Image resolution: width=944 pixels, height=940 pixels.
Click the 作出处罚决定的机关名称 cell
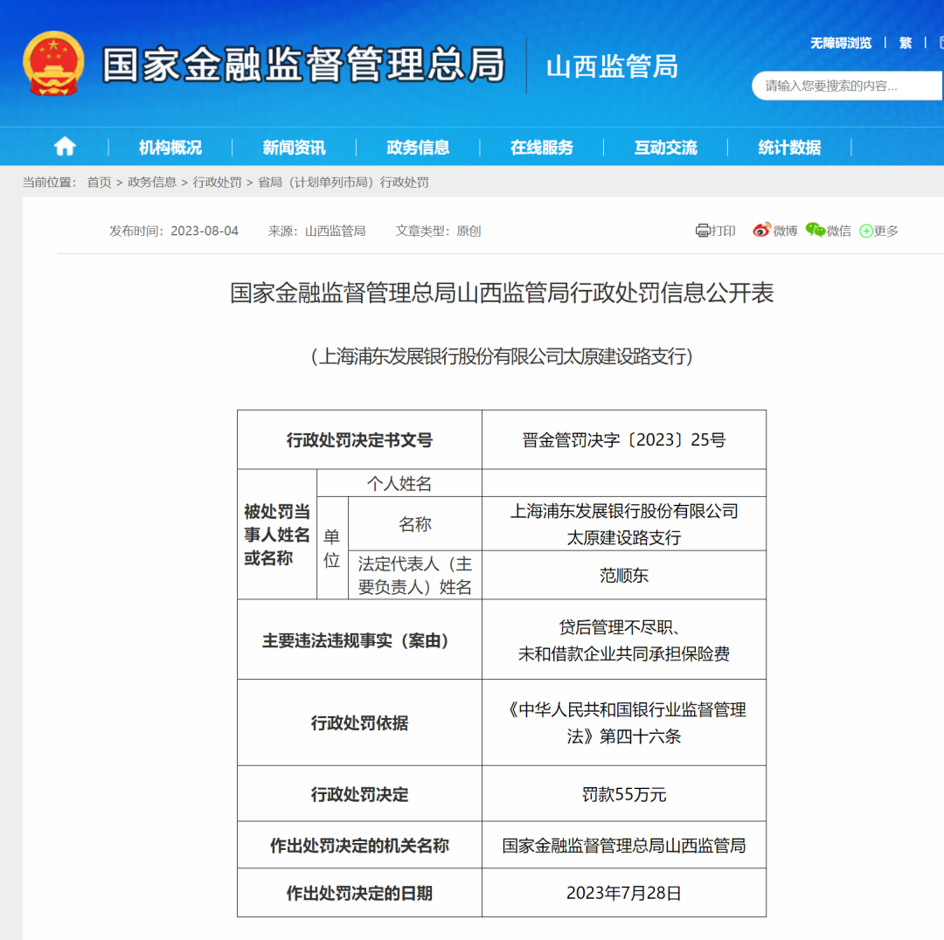click(x=359, y=845)
